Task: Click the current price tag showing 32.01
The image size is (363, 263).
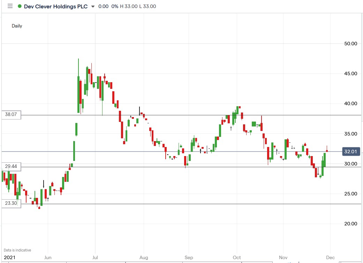Action: tap(350, 152)
